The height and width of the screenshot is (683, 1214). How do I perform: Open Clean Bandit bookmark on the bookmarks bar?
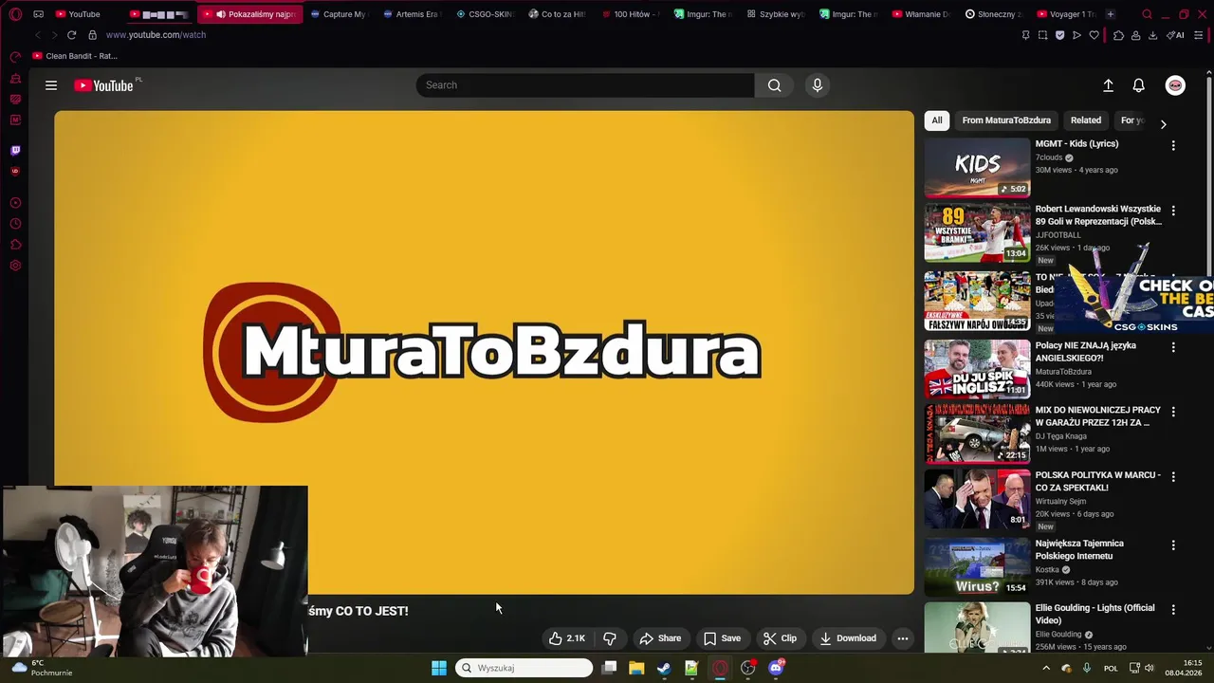tap(75, 56)
